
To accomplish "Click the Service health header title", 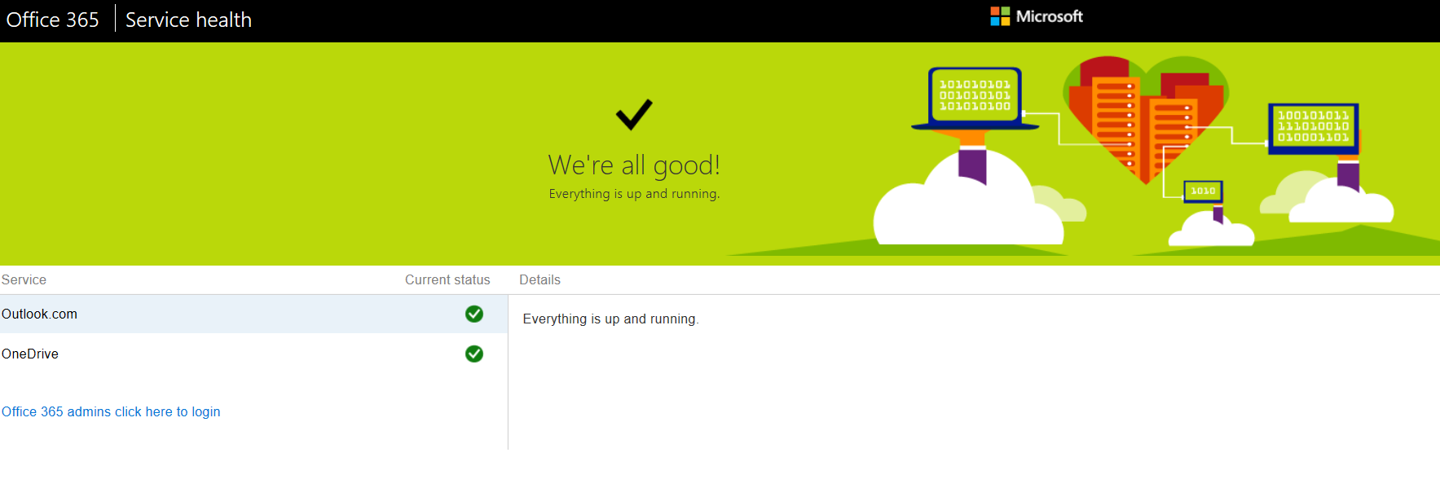I will point(188,20).
